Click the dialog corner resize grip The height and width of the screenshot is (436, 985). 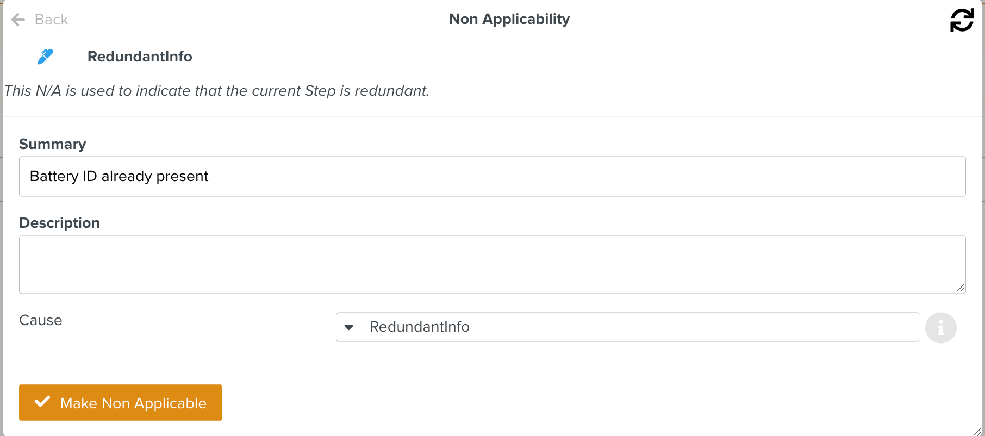976,432
